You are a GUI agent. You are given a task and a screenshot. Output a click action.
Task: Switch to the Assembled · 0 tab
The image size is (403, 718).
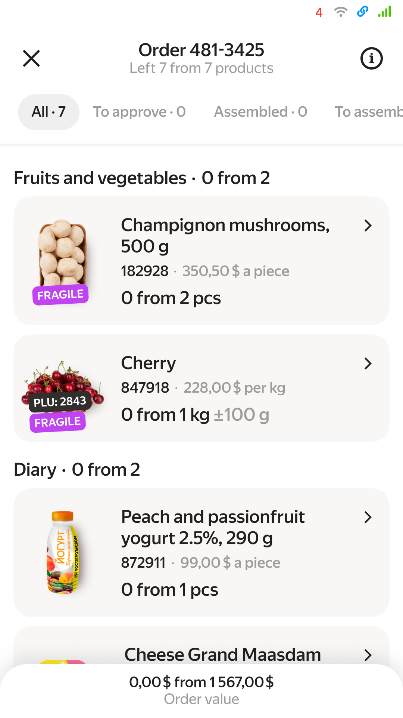tap(260, 112)
